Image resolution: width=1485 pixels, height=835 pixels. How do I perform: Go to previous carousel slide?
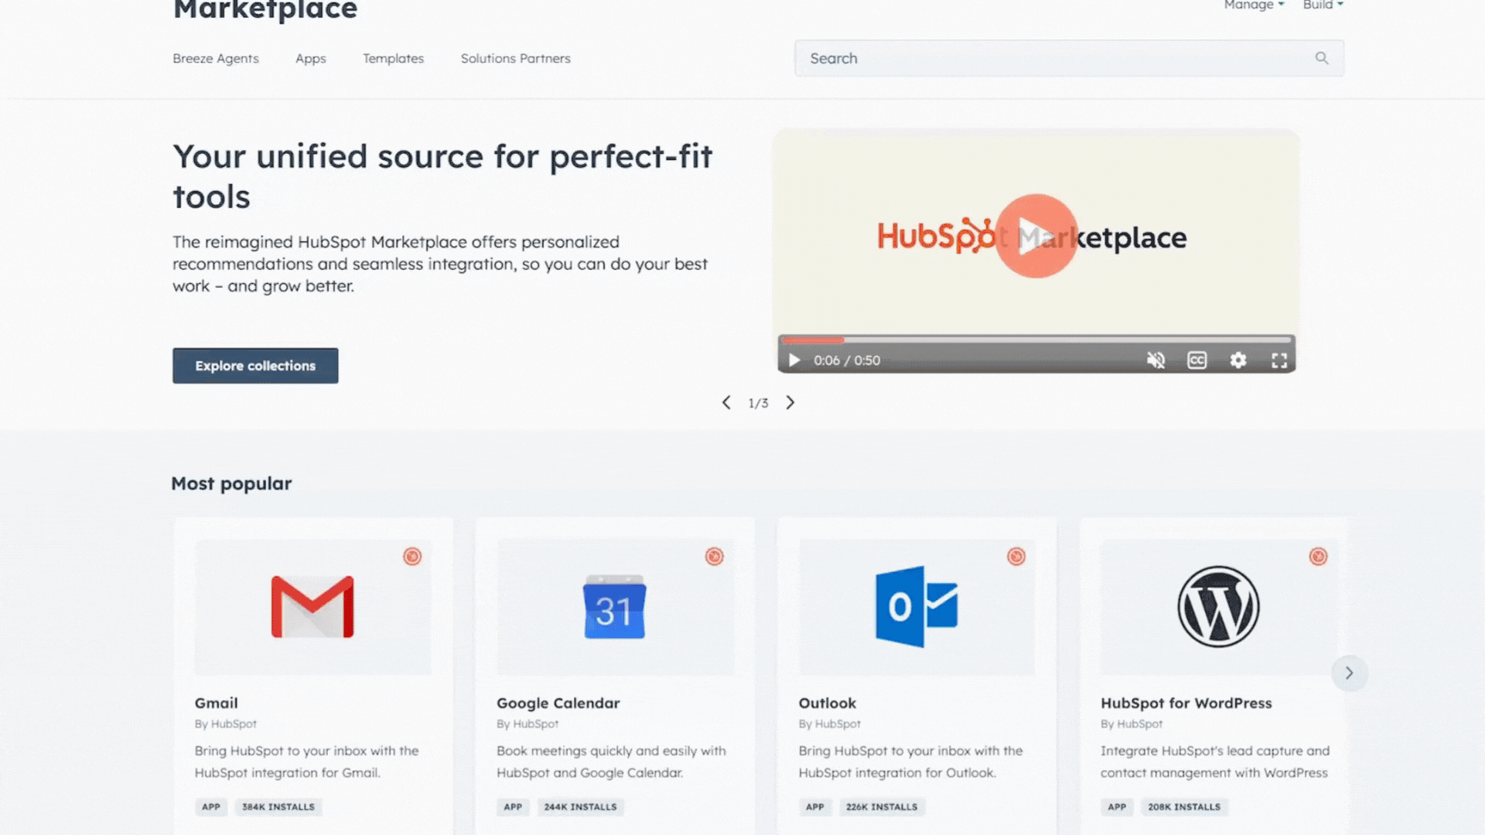click(726, 403)
